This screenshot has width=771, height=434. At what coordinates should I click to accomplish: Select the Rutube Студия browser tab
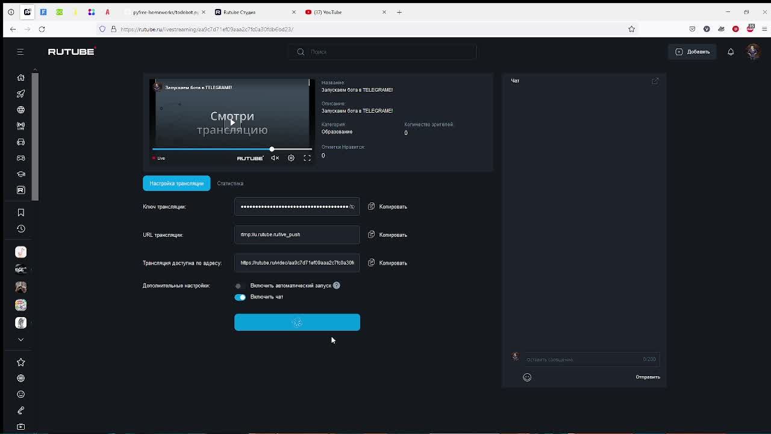255,12
